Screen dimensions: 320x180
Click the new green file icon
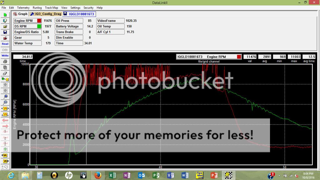click(5, 15)
